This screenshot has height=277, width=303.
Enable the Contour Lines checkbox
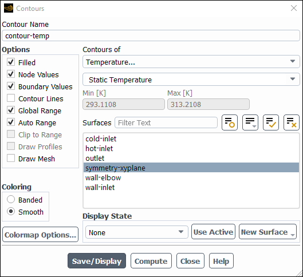11,98
